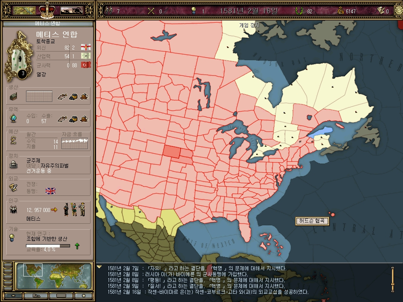This screenshot has height=302, width=403.
Task: Click the coal icon in 생산 section
Action: tap(73, 97)
